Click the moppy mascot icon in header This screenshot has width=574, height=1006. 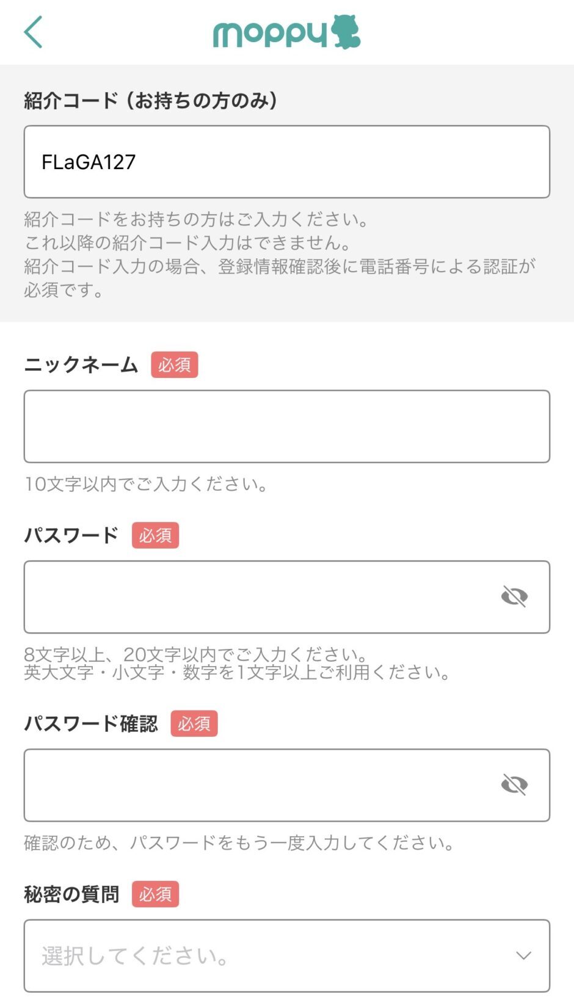(346, 32)
